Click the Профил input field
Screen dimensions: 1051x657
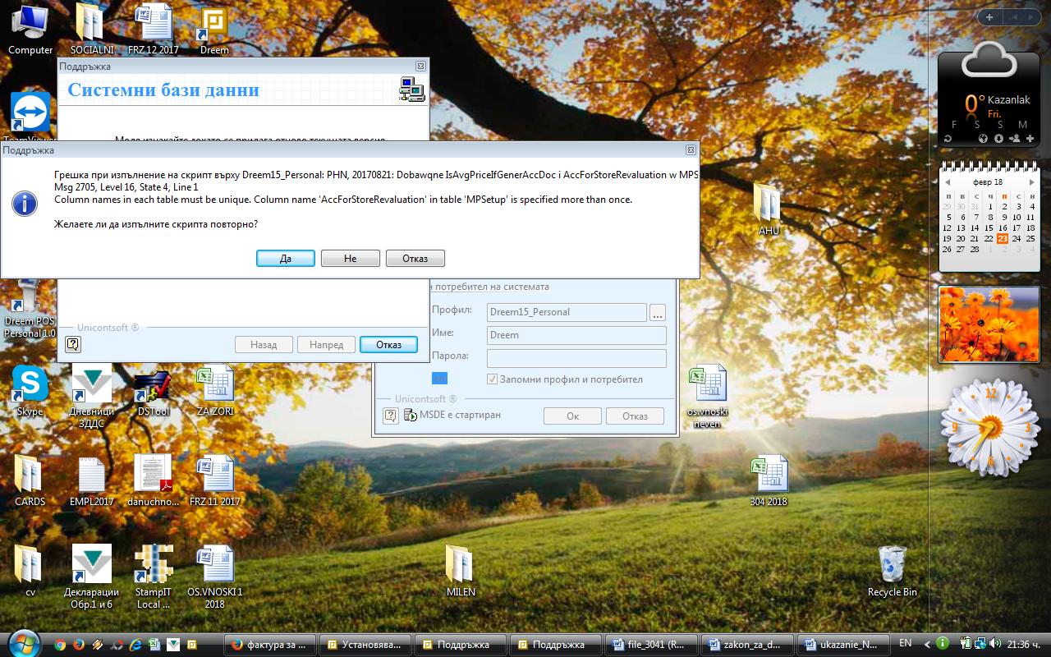567,312
